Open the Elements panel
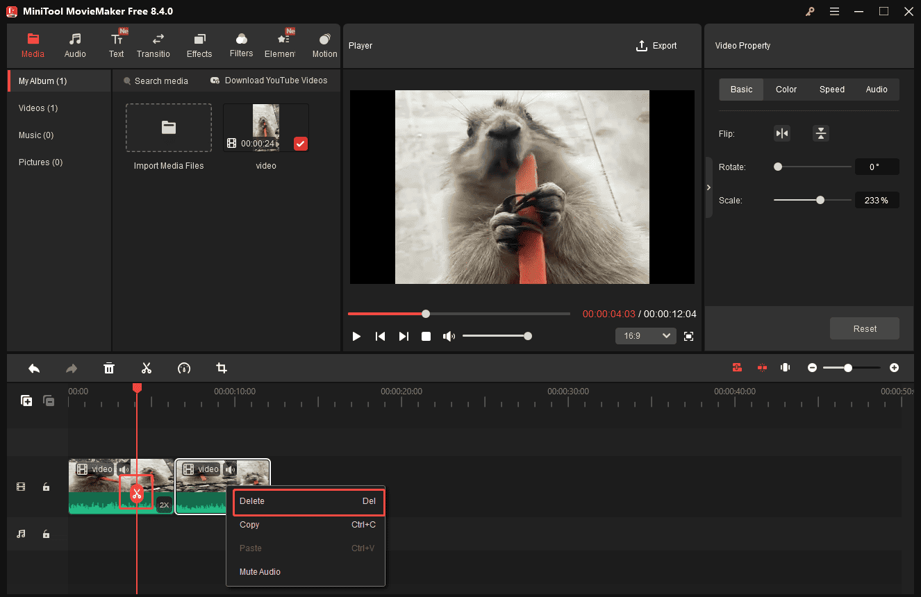921x597 pixels. [281, 44]
